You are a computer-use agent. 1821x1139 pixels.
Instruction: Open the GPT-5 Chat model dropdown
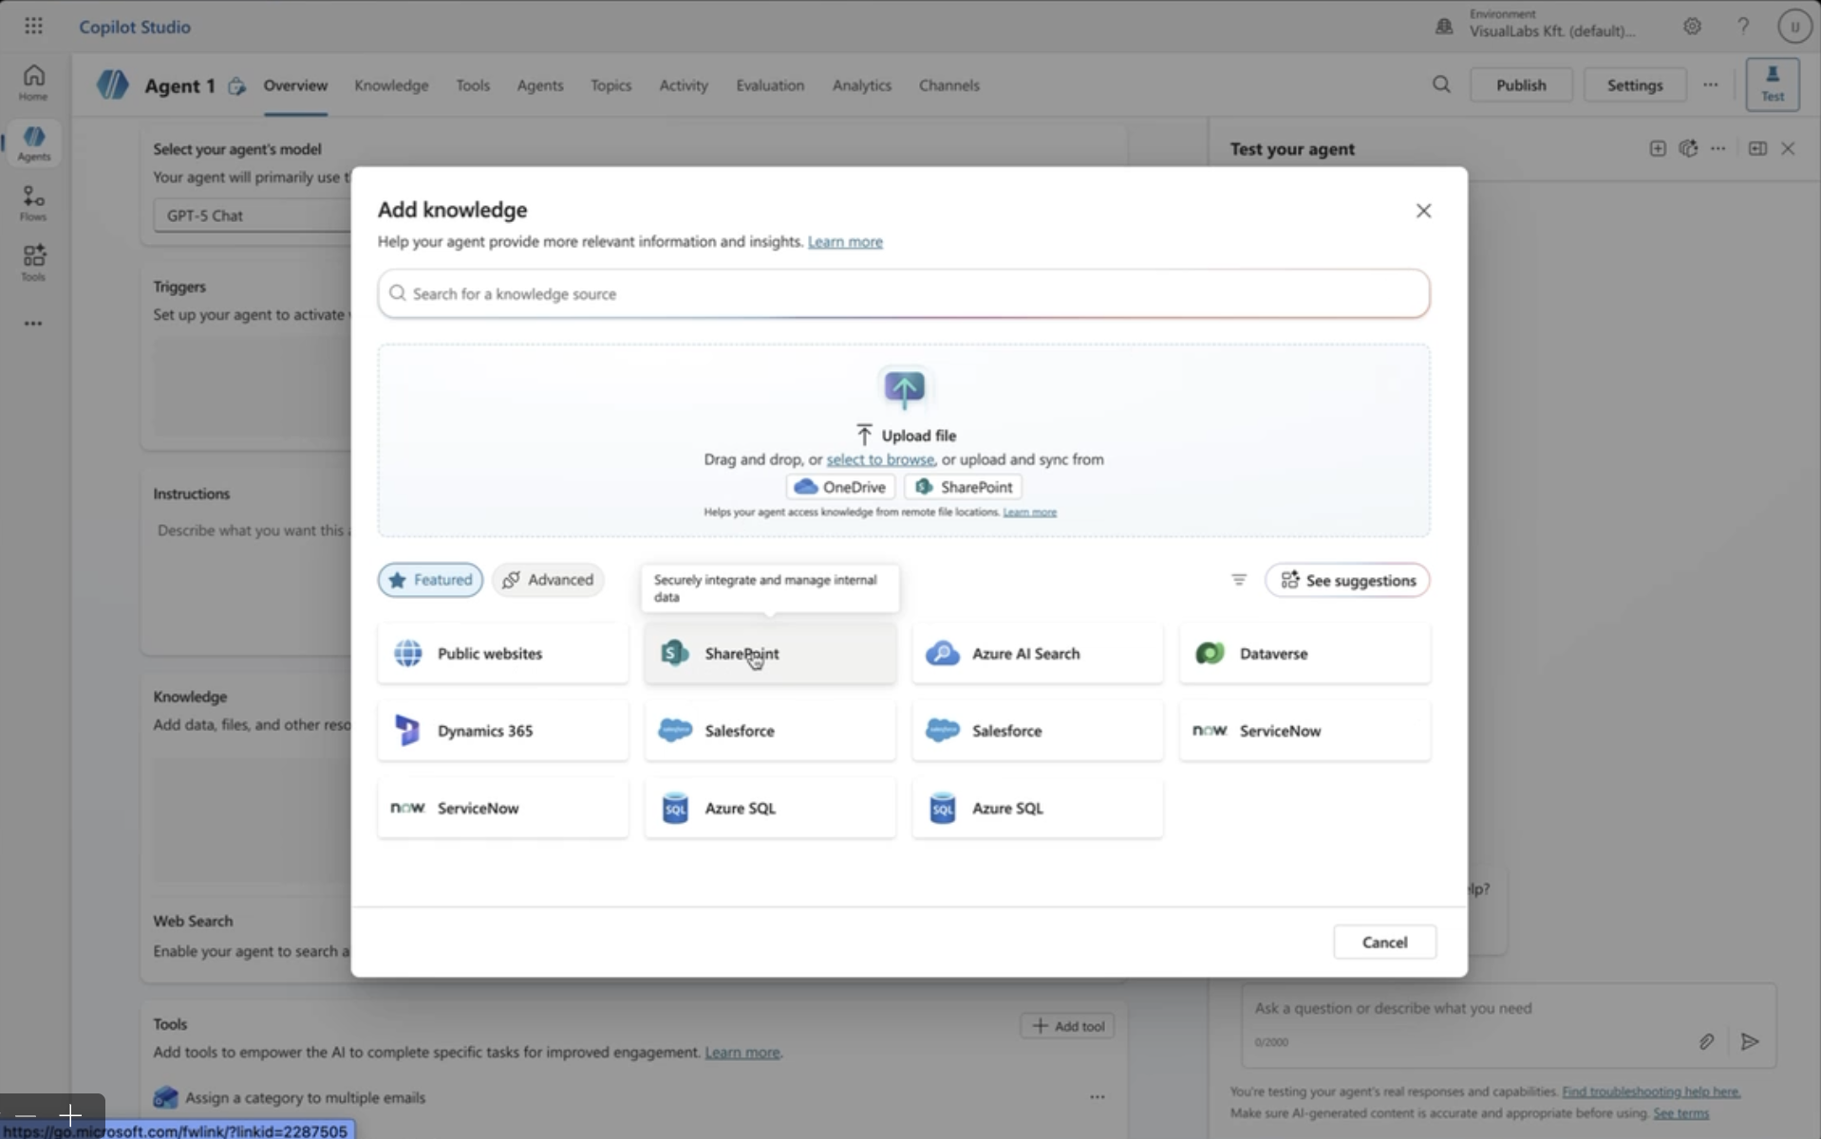tap(252, 215)
